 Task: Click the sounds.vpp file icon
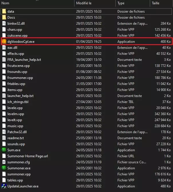(x=4, y=144)
